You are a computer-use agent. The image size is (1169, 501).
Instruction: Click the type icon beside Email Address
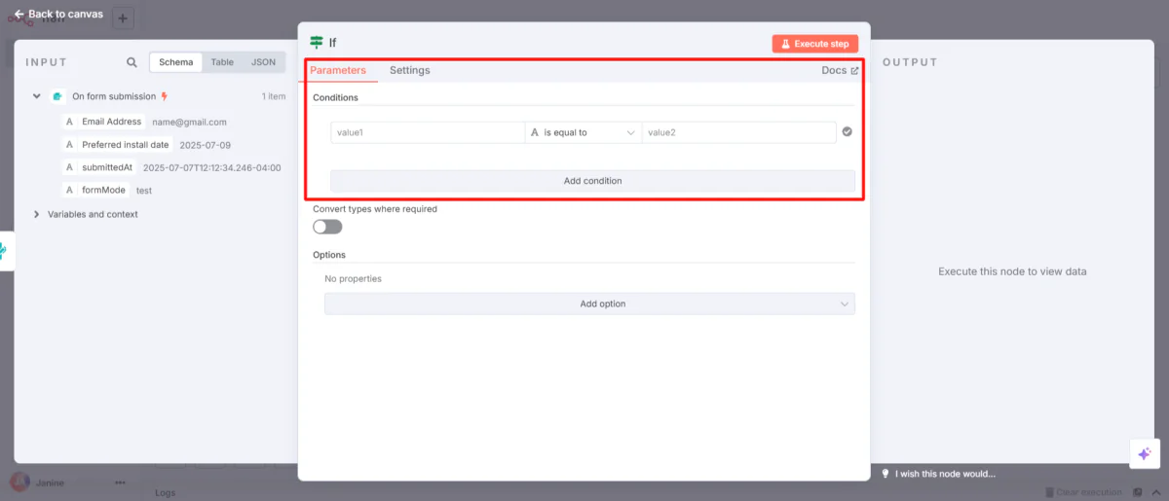click(69, 123)
